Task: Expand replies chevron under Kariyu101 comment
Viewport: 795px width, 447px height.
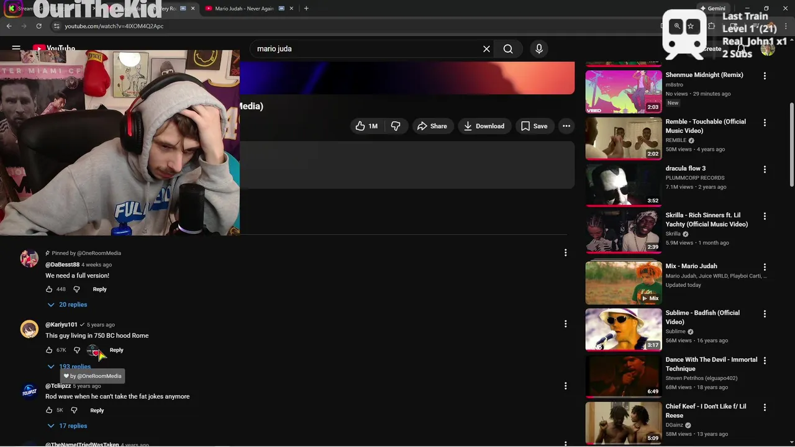Action: click(x=51, y=367)
